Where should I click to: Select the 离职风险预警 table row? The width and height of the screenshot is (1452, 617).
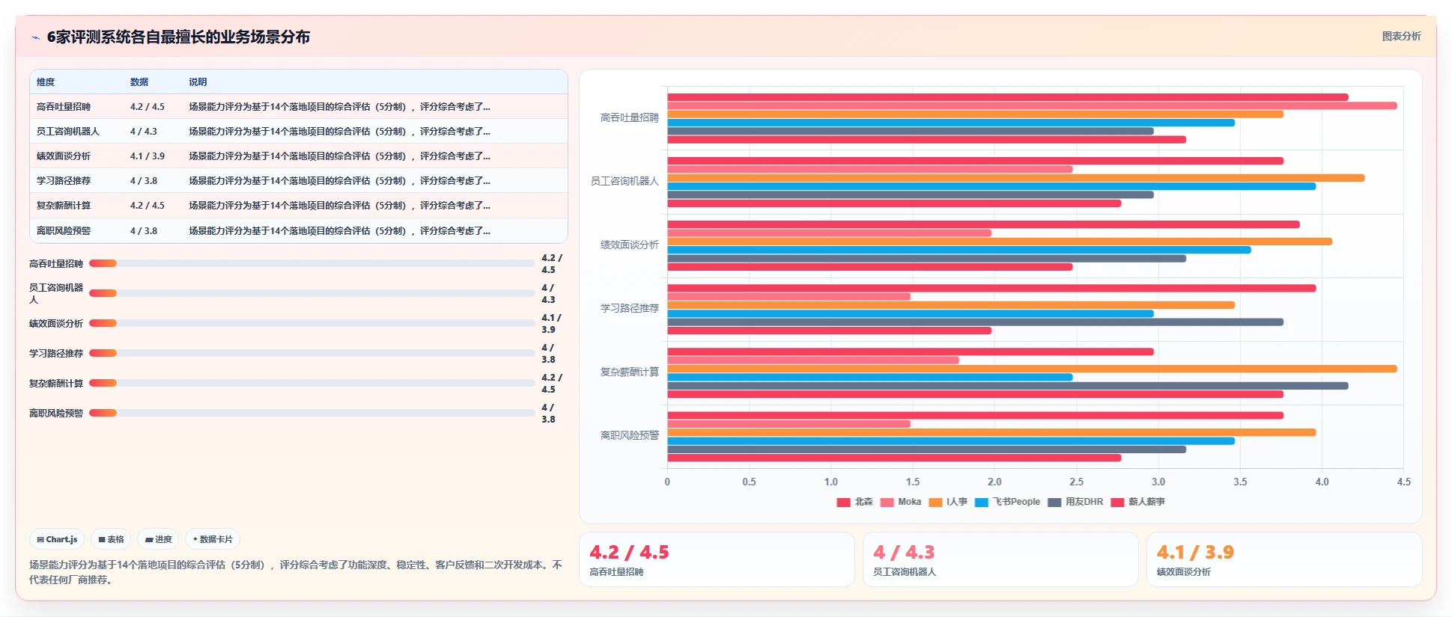pyautogui.click(x=299, y=230)
